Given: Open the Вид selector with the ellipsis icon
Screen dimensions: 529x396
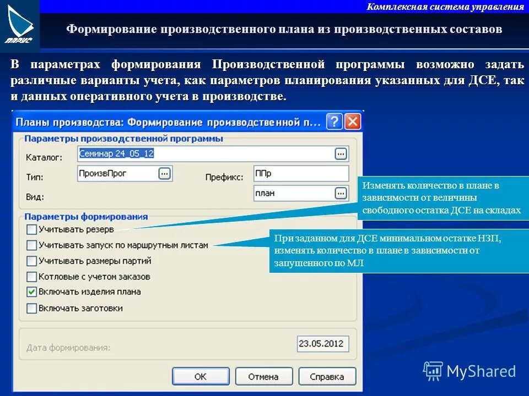Looking at the screenshot, I should click(340, 193).
